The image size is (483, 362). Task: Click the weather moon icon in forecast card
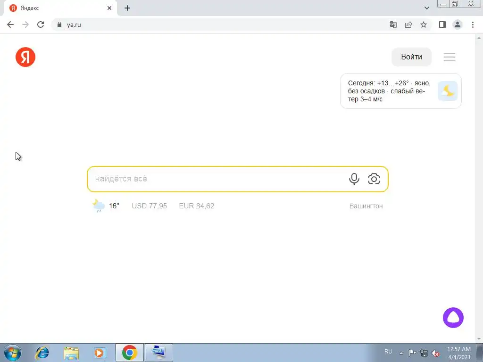click(x=448, y=91)
